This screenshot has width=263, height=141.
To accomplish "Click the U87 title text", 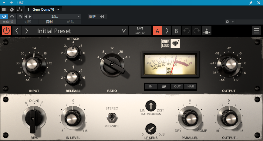I will [x=20, y=3].
